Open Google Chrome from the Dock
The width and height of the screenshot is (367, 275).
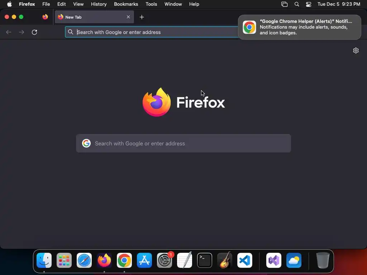[x=124, y=260]
